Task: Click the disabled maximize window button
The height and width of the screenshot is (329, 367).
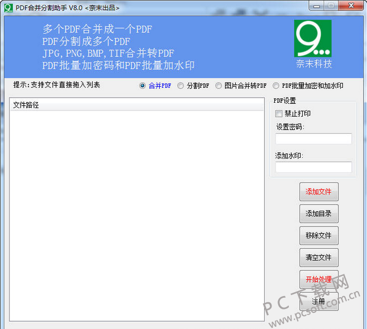Action: pyautogui.click(x=331, y=6)
